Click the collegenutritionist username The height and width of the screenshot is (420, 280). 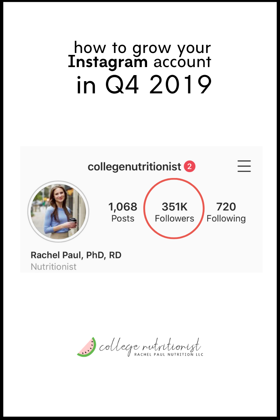click(134, 167)
